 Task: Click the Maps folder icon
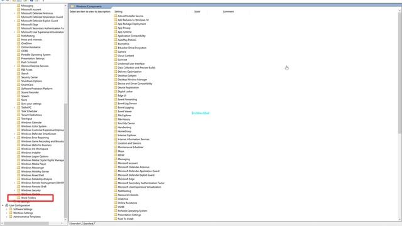coord(116,151)
